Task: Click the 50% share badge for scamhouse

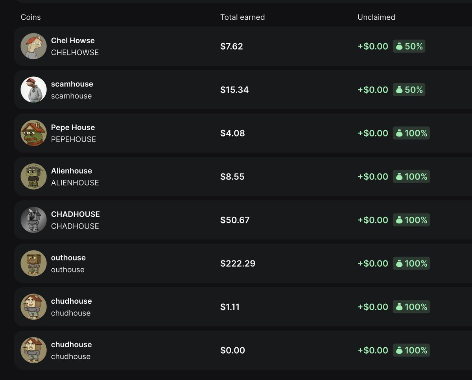Action: click(409, 90)
